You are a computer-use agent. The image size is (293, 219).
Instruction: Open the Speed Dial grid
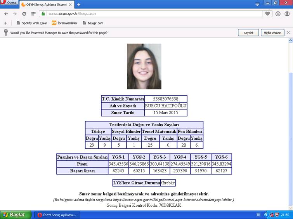pyautogui.click(x=33, y=14)
